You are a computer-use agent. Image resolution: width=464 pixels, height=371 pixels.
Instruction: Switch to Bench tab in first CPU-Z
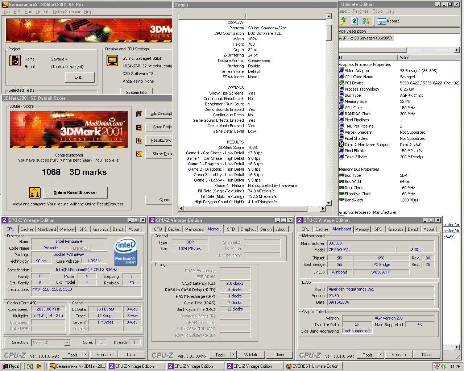pos(118,229)
